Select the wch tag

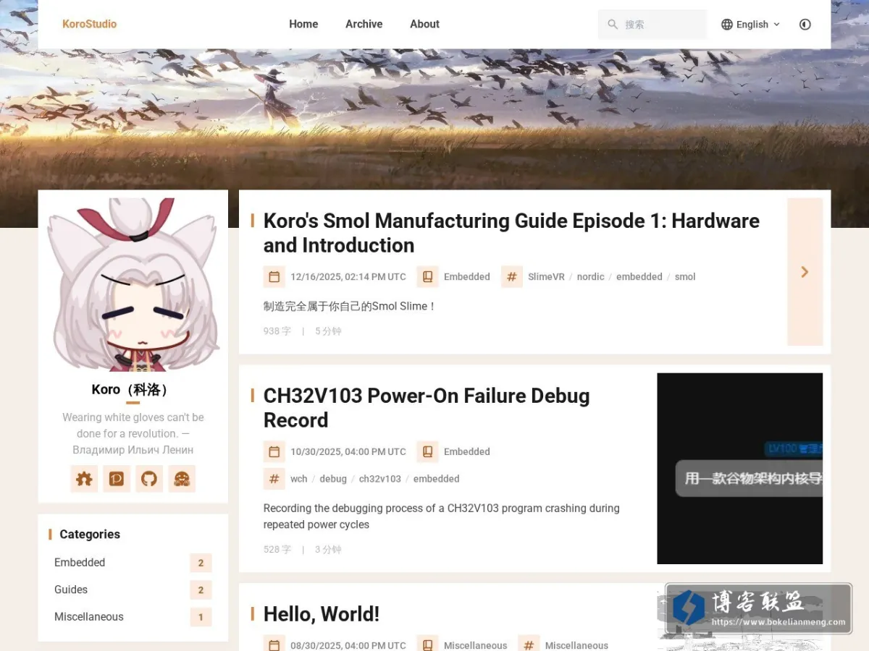pyautogui.click(x=299, y=479)
